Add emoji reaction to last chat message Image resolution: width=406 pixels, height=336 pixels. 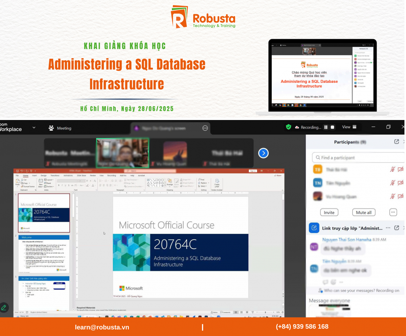(x=333, y=282)
